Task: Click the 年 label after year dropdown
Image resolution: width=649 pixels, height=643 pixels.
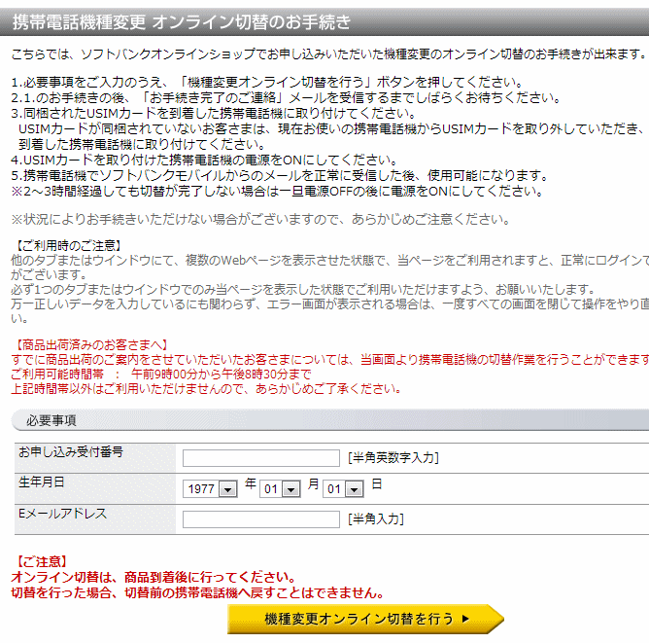Action: pos(251,484)
